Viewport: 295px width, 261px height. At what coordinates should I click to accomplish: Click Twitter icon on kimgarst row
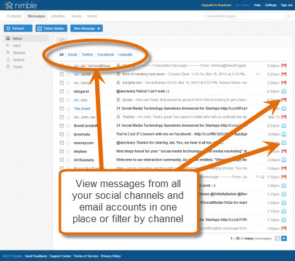pos(284,91)
